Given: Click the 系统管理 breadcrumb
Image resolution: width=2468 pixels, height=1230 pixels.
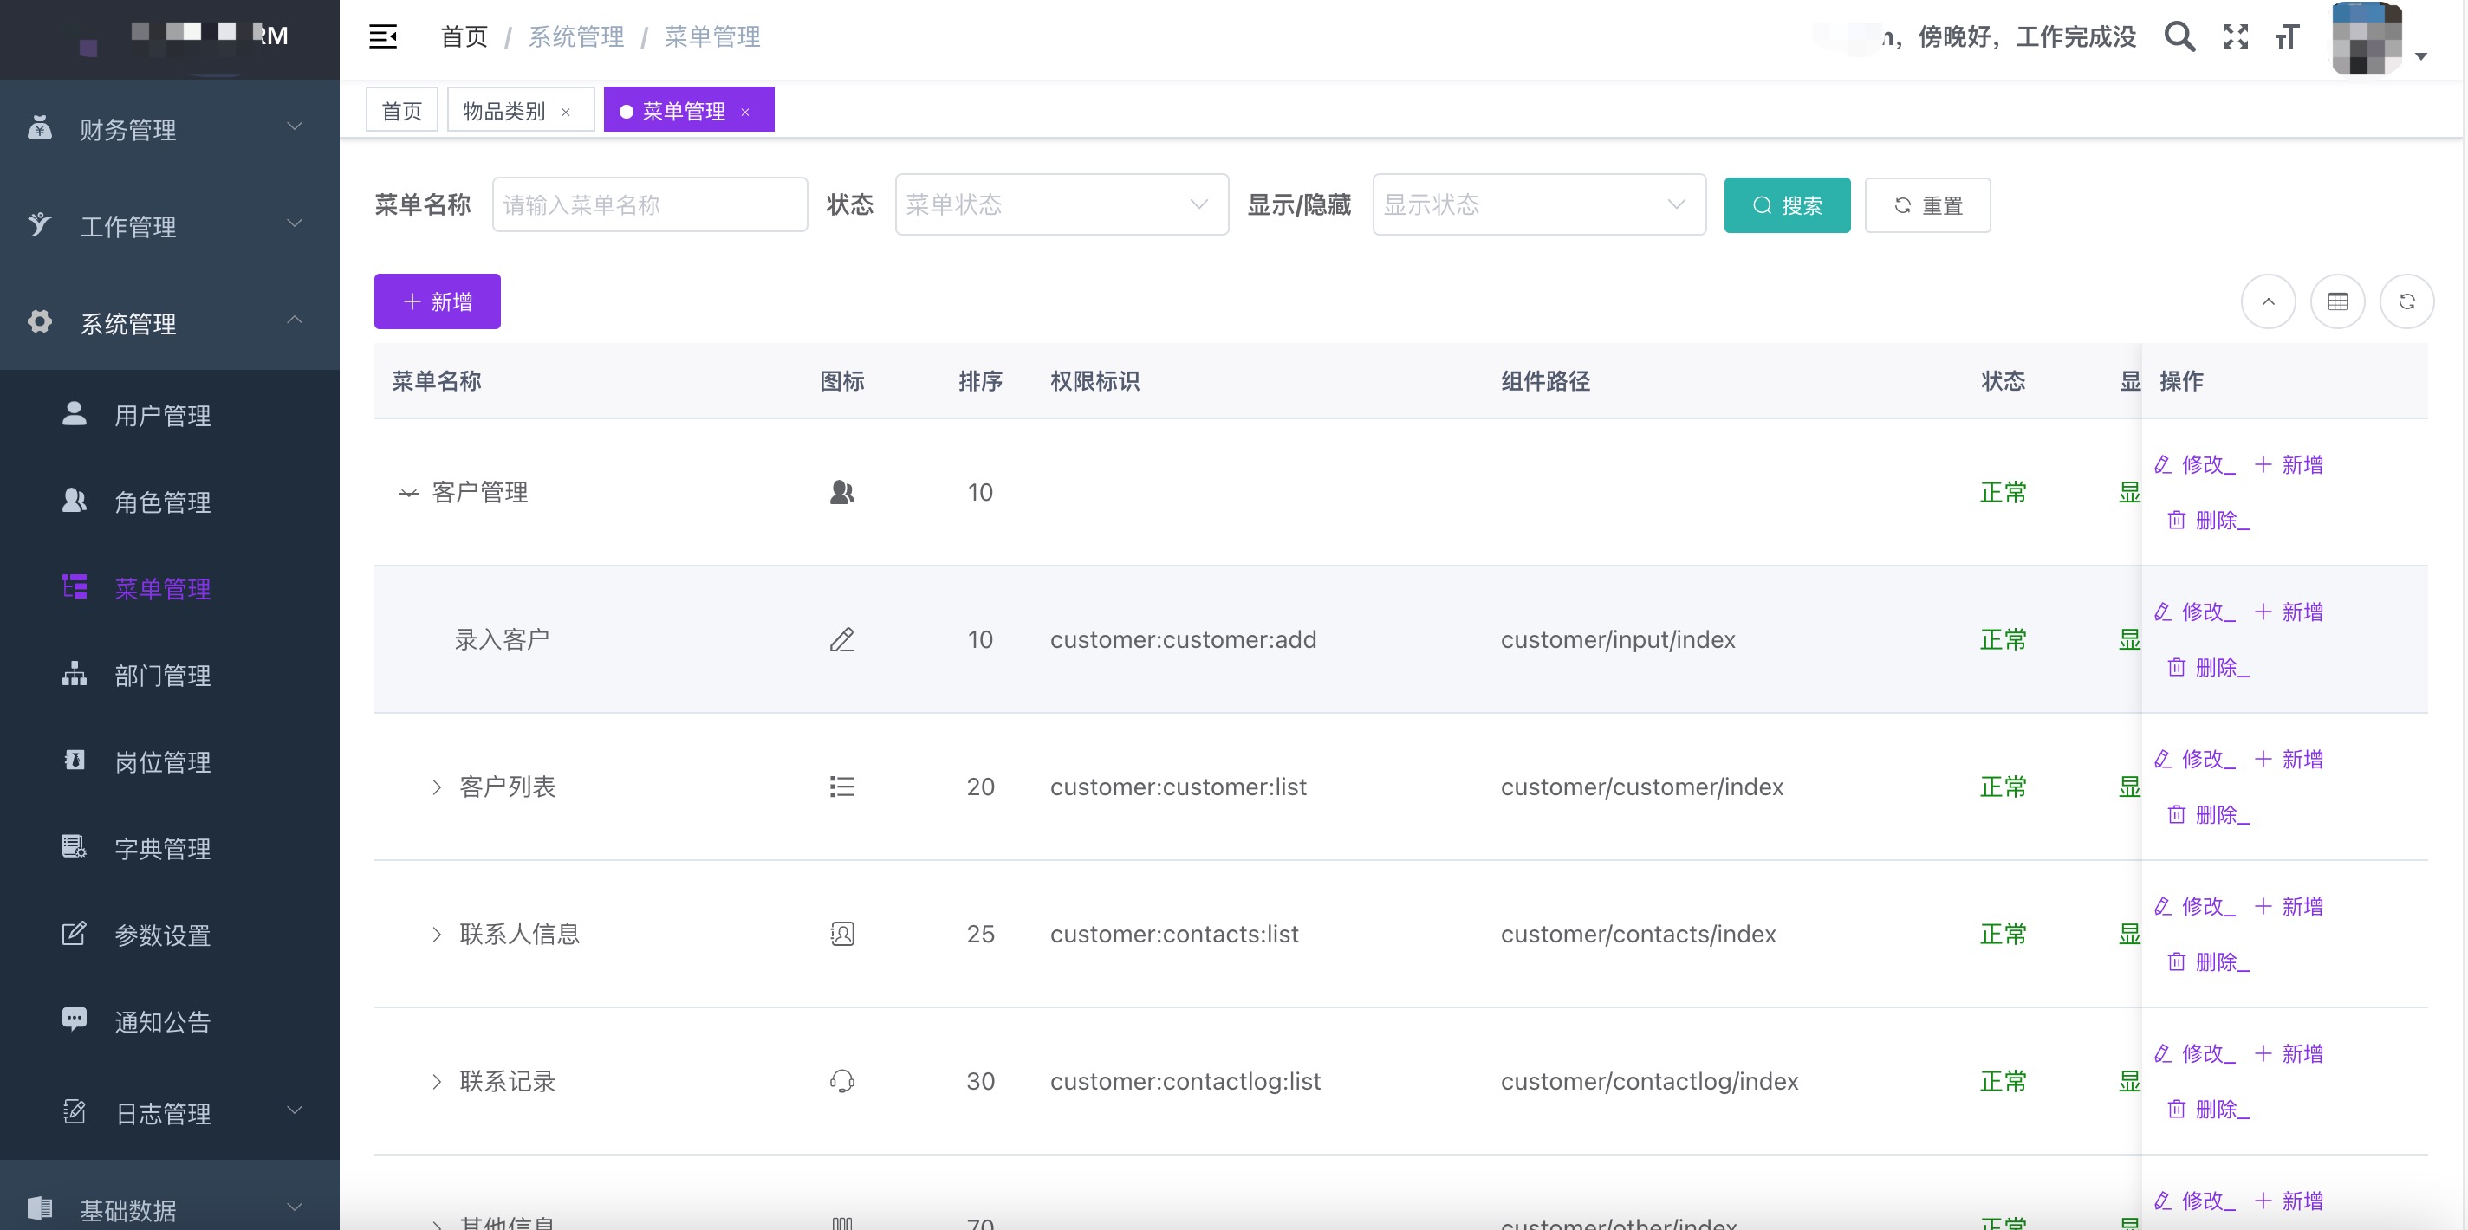Looking at the screenshot, I should tap(575, 36).
